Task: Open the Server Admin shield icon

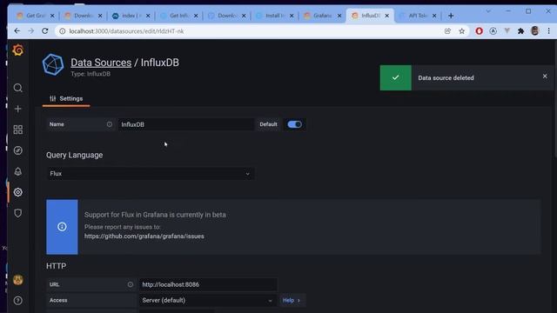Action: click(x=17, y=213)
